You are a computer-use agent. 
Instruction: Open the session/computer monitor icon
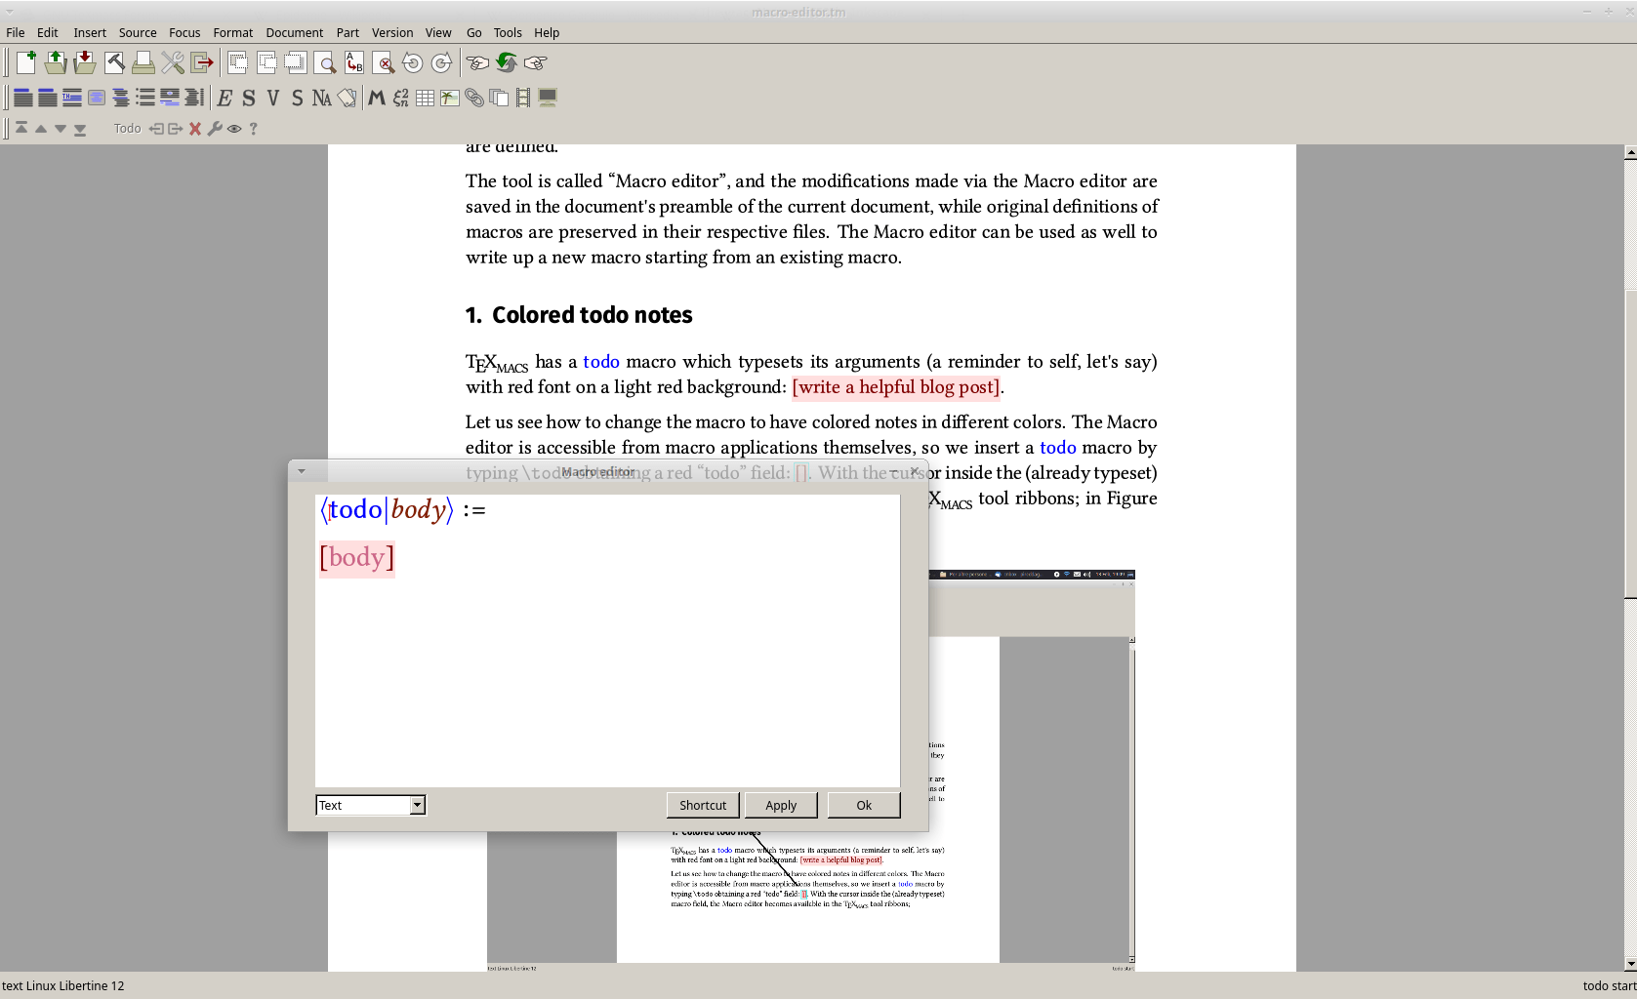click(548, 98)
